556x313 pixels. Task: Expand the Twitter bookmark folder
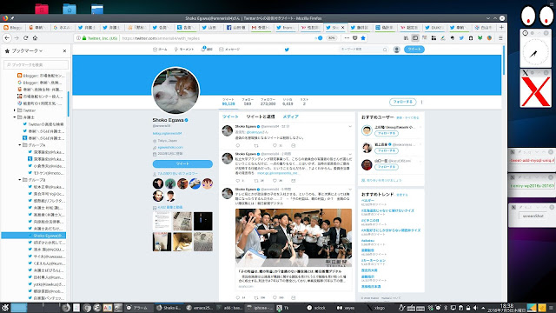(15, 110)
